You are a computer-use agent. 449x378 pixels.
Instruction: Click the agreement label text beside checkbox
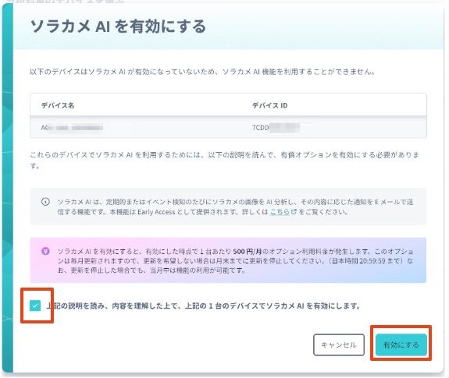pos(203,306)
